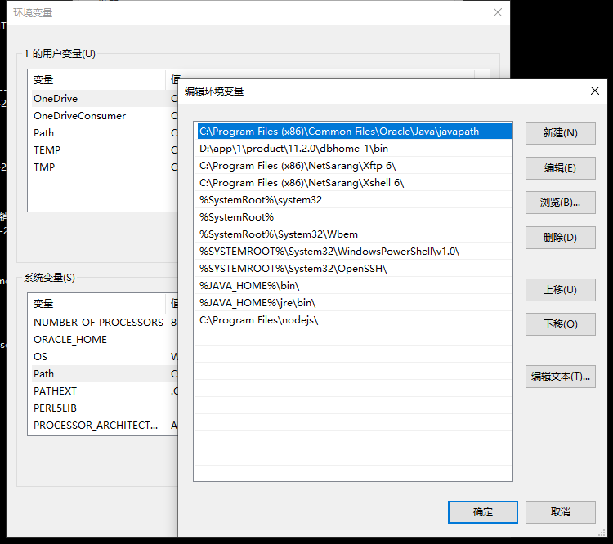The height and width of the screenshot is (544, 613).
Task: Select the System32\Wbem entry
Action: [x=354, y=234]
